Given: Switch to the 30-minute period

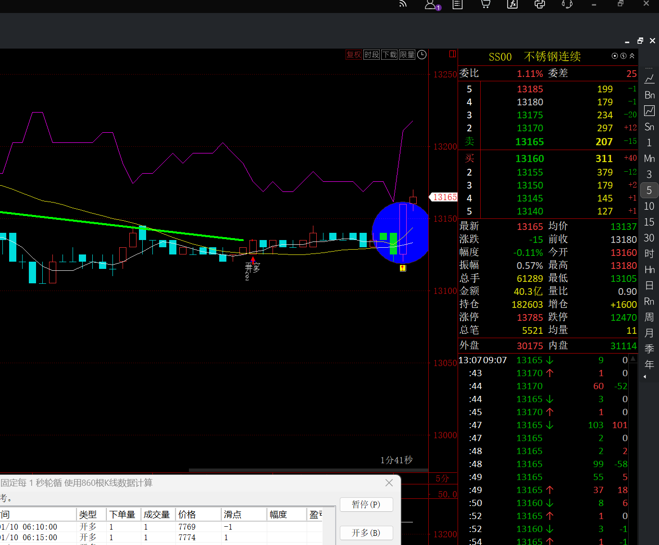Looking at the screenshot, I should coord(649,238).
